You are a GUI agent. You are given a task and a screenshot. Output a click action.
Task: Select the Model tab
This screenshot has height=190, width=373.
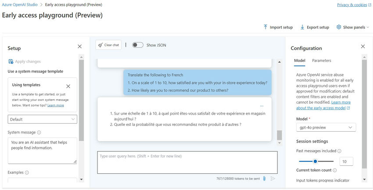pos(299,61)
